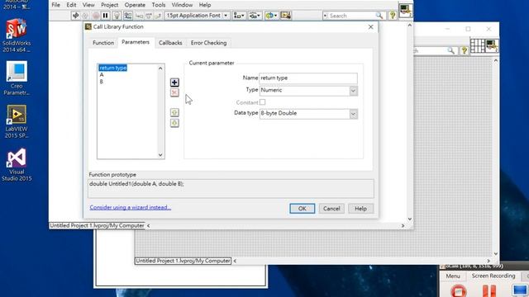Screen dimensions: 529x297
Task: Select parameter 'B' in the list
Action: (x=102, y=82)
